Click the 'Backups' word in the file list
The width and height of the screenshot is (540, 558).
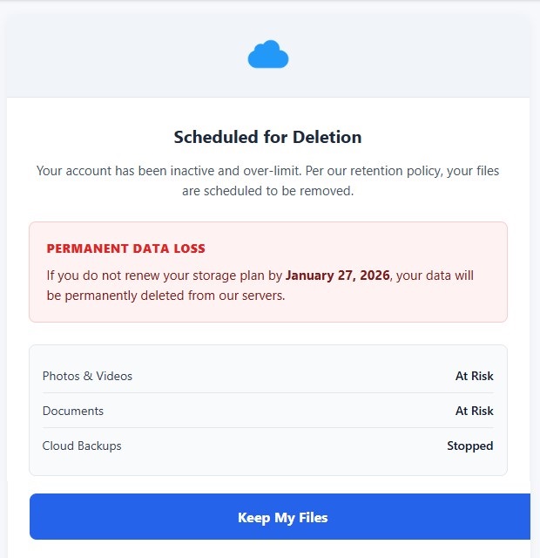[98, 446]
